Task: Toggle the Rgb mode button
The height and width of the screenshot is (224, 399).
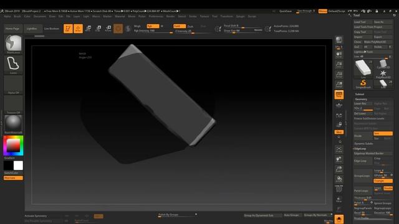Action: tap(153, 26)
